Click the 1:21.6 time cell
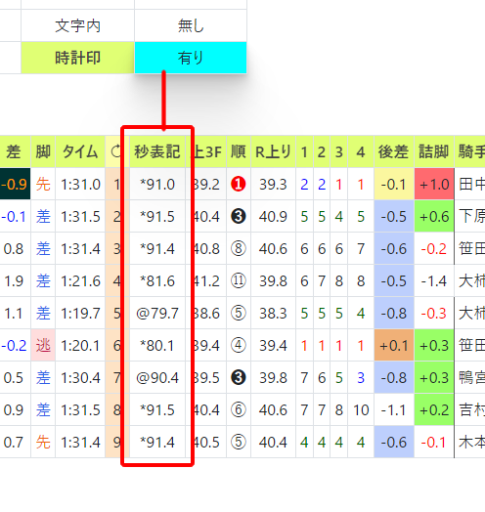Screen dimensions: 485x512 [x=80, y=281]
